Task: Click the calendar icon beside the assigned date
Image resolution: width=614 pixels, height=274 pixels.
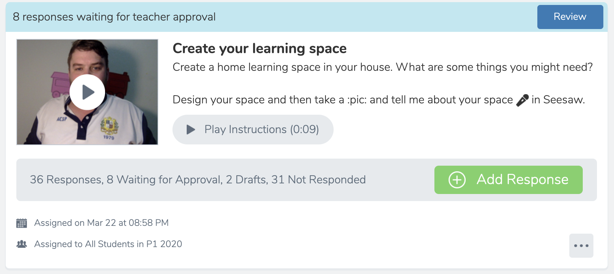Action: pyautogui.click(x=22, y=223)
